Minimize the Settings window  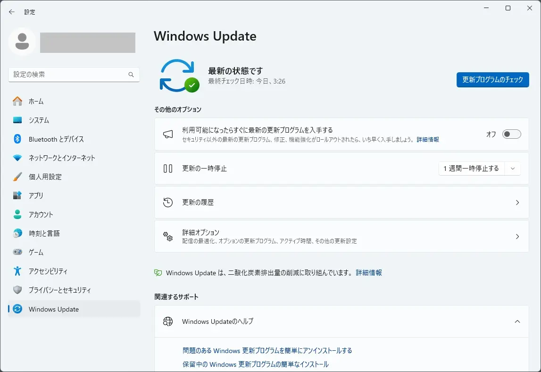(x=486, y=8)
